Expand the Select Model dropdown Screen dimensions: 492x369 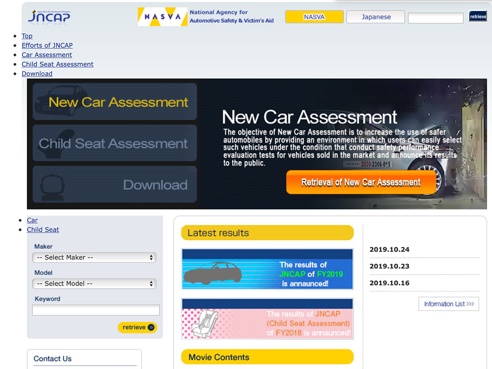[x=94, y=283]
